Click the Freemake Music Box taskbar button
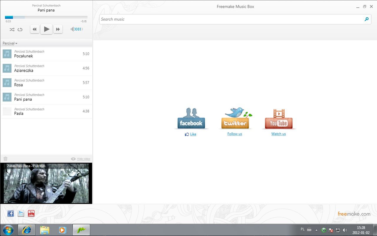This screenshot has height=236, width=377. [81, 230]
